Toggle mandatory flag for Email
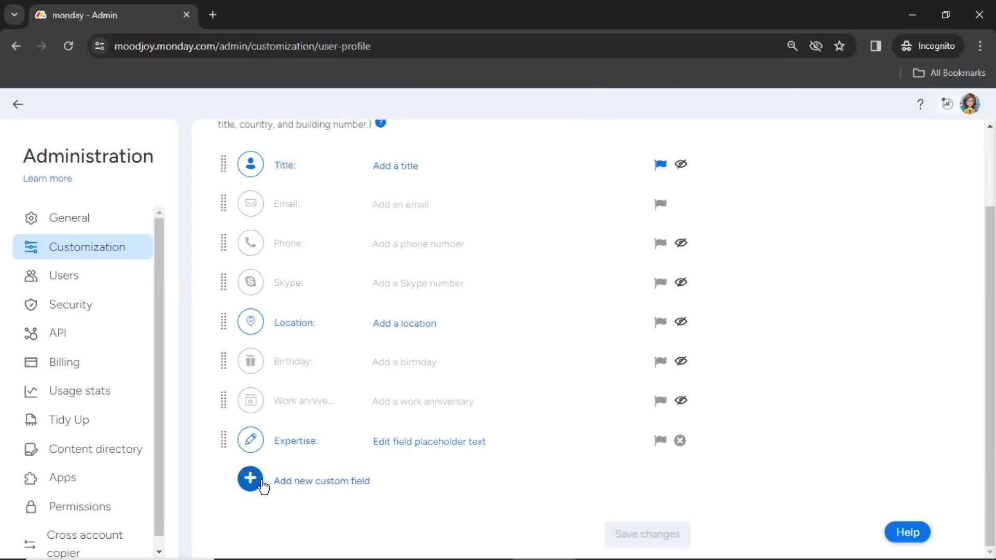Viewport: 996px width, 560px height. [x=660, y=204]
